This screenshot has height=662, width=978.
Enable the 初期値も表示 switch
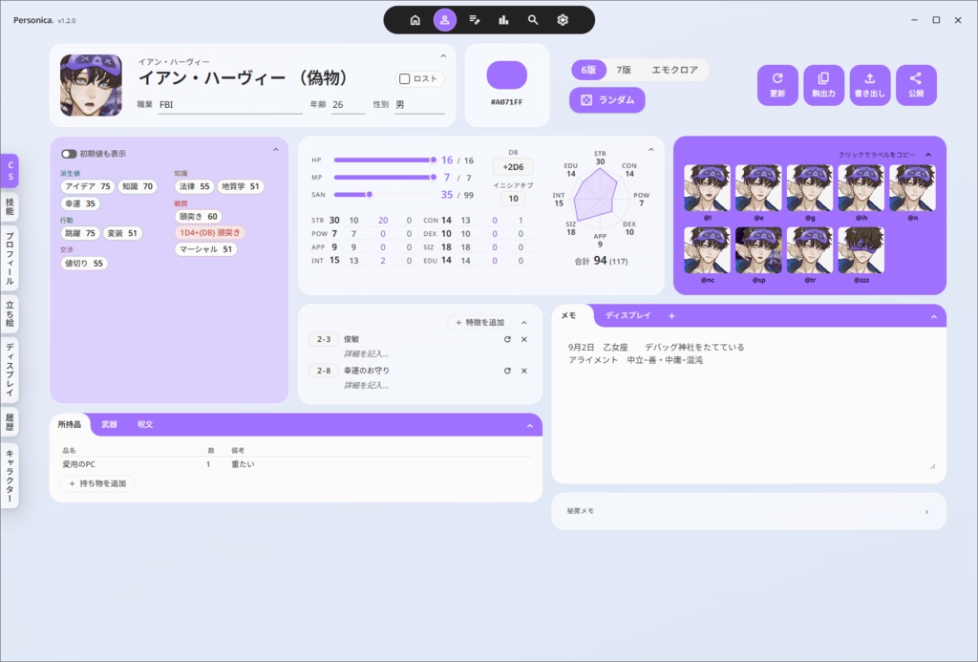pyautogui.click(x=69, y=154)
